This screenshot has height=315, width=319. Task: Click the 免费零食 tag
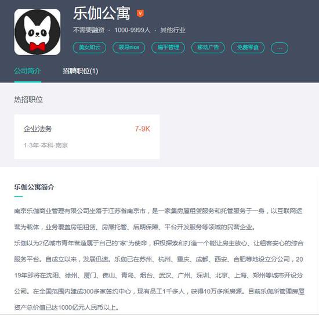point(248,48)
